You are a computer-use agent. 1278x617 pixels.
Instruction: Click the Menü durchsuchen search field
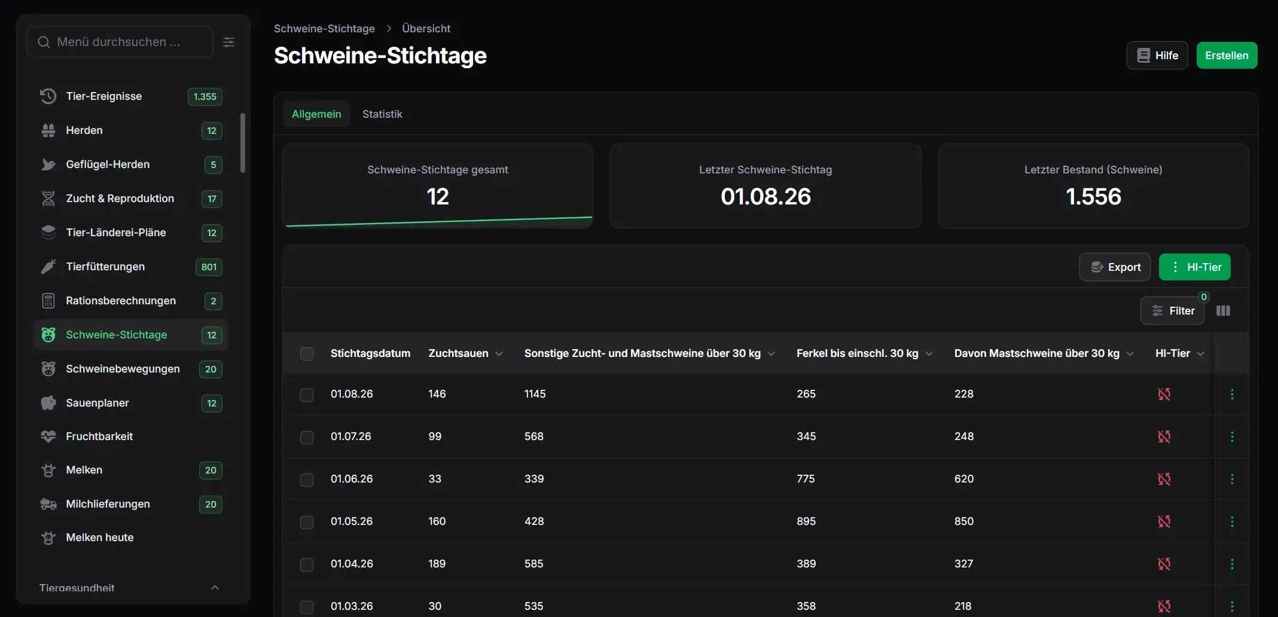click(x=120, y=42)
